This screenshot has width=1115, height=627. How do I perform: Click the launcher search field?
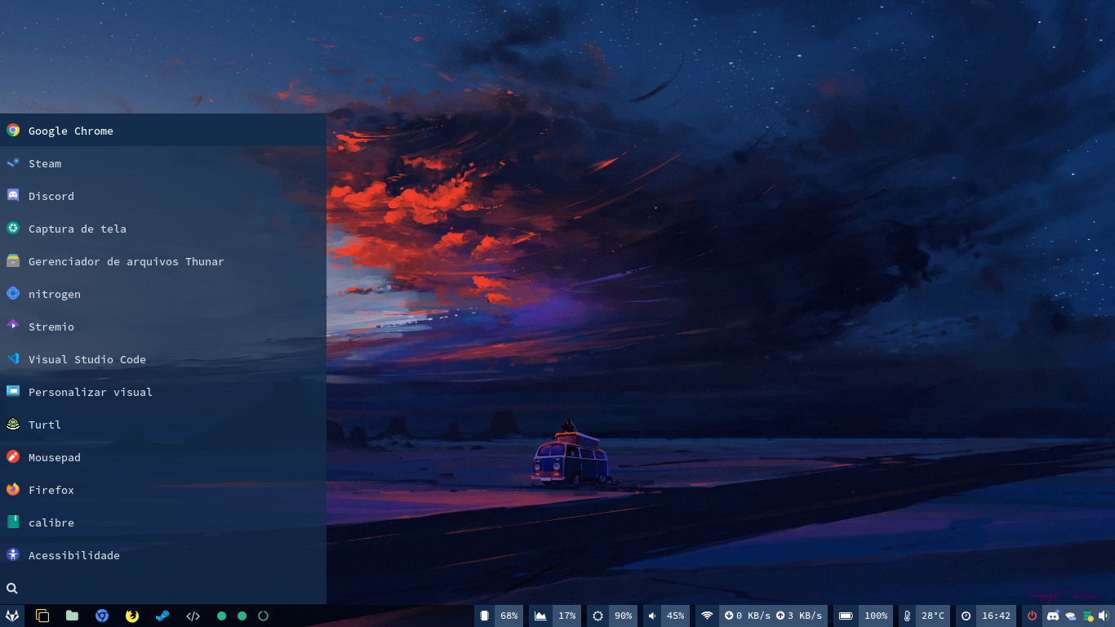click(x=163, y=588)
